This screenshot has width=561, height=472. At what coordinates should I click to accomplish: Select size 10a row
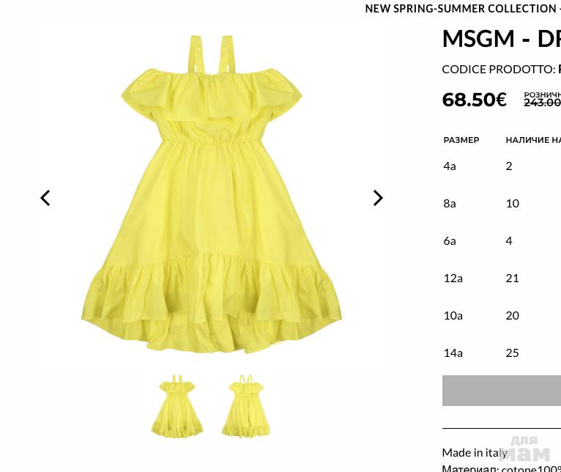[502, 315]
